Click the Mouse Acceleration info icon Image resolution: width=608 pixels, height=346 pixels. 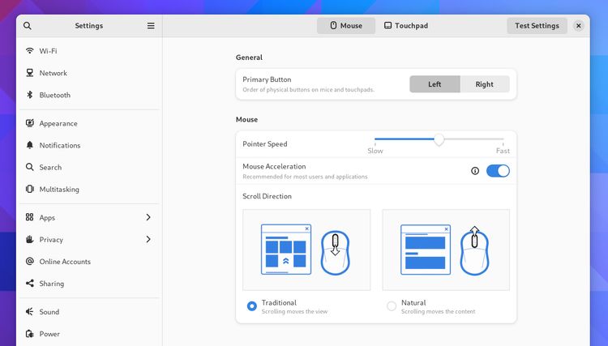pyautogui.click(x=475, y=171)
